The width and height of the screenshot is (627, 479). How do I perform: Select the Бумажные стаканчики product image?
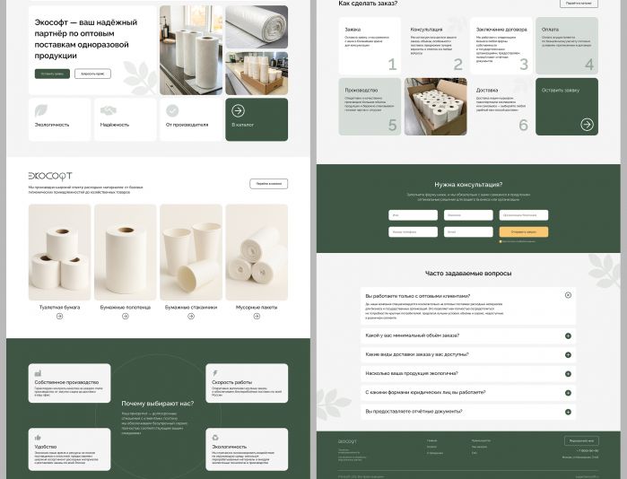[191, 252]
